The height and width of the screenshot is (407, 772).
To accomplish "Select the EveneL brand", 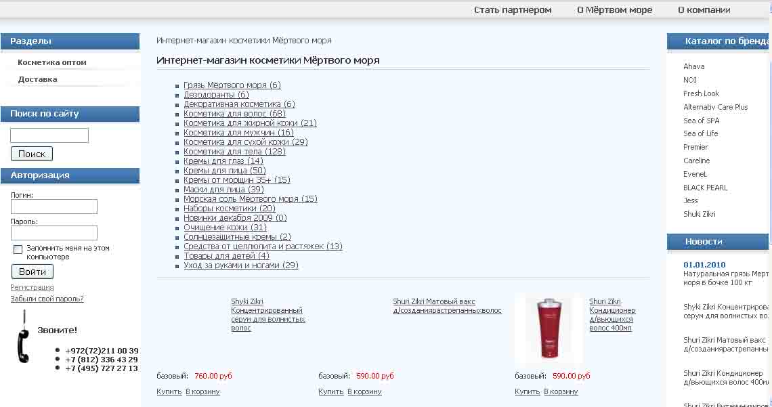I will (x=695, y=174).
